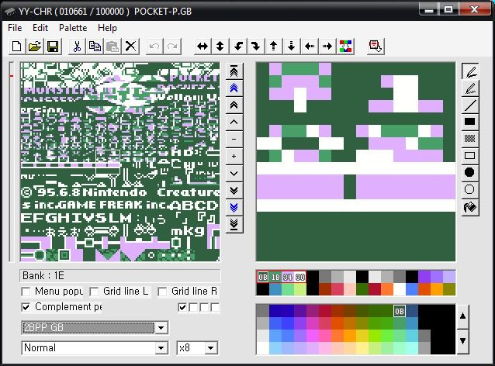Select the second pen tool with wavy line
495x366 pixels.
tap(470, 88)
